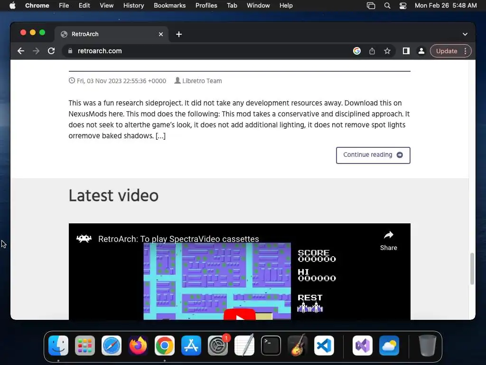The image size is (486, 365).
Task: Open a new tab
Action: pyautogui.click(x=179, y=34)
